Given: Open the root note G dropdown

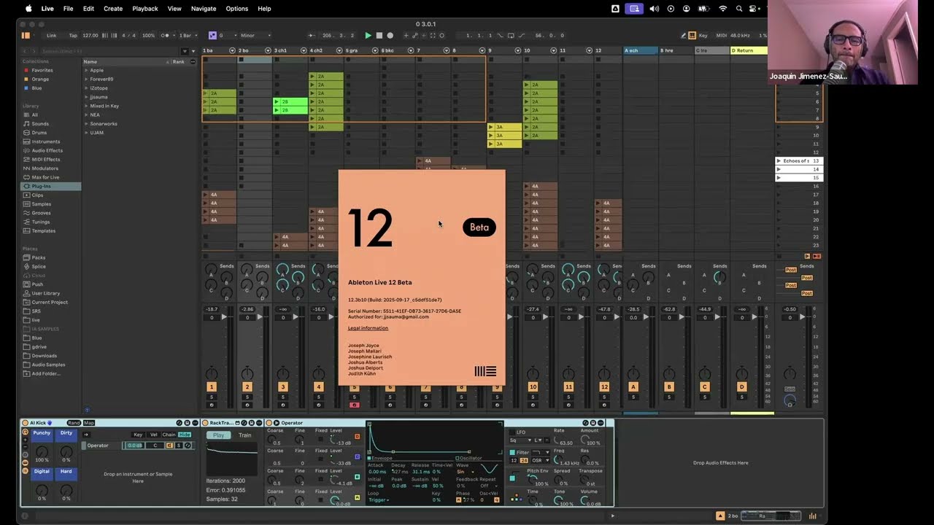Looking at the screenshot, I should [226, 35].
